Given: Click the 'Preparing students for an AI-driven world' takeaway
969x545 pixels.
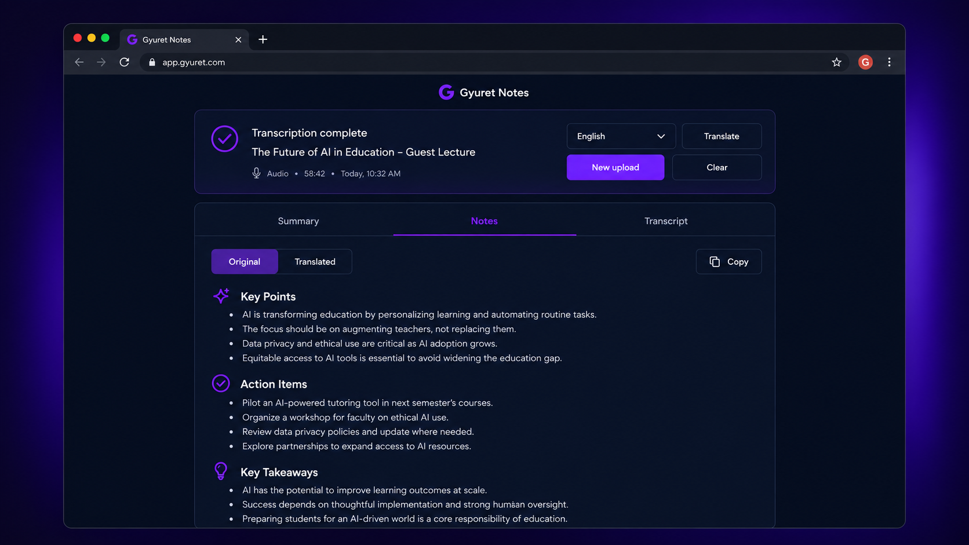Looking at the screenshot, I should point(405,518).
